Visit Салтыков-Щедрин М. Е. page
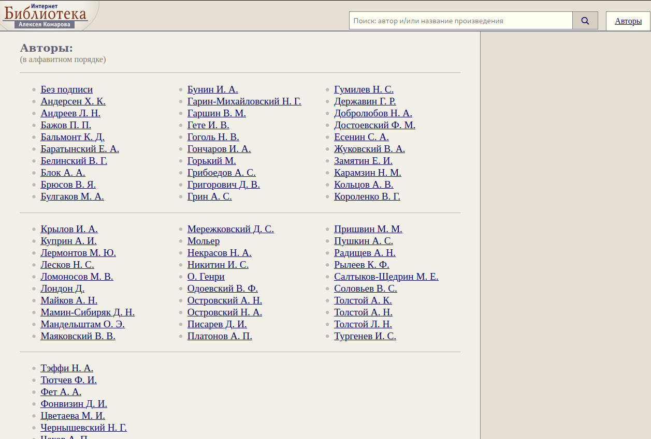Screen dimensions: 651x439 (386, 277)
